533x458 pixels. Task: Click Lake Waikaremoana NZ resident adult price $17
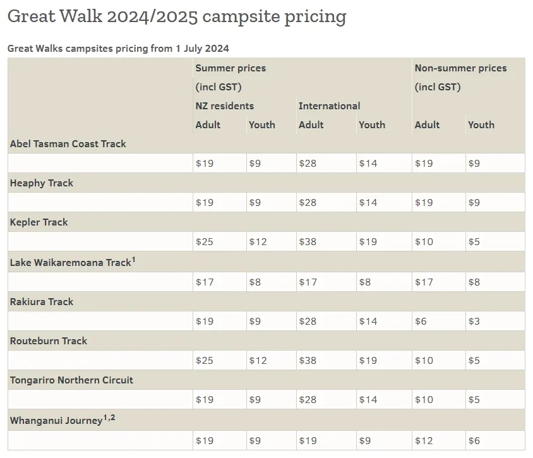[x=205, y=282]
